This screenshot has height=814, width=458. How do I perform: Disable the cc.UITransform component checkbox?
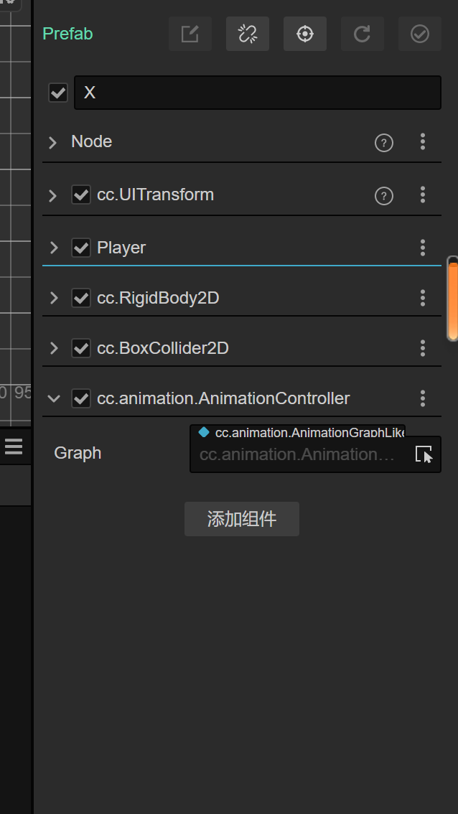(x=81, y=195)
